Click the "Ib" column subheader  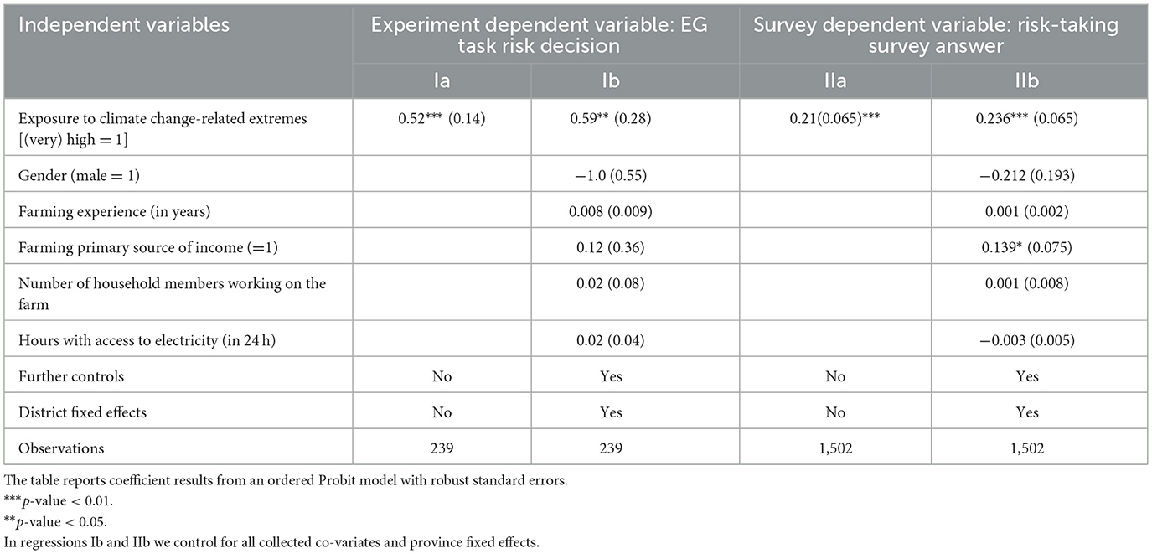(611, 81)
